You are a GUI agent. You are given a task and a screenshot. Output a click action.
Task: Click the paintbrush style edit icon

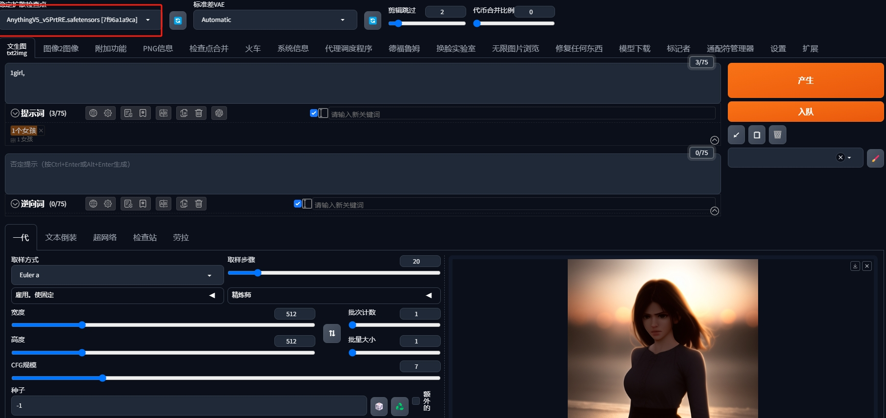pos(875,158)
